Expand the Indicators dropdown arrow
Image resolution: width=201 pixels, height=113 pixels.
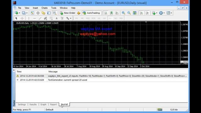tap(157, 13)
